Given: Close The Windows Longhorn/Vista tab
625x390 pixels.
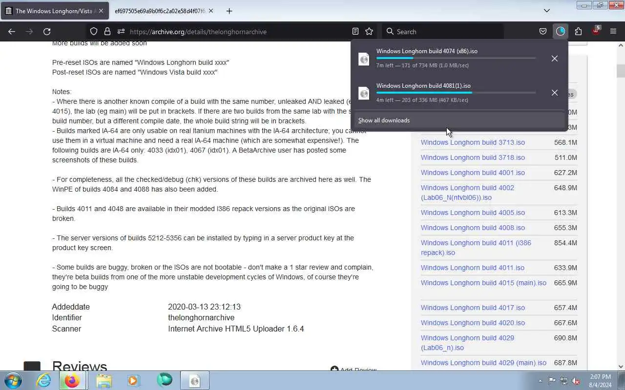Looking at the screenshot, I should point(101,11).
